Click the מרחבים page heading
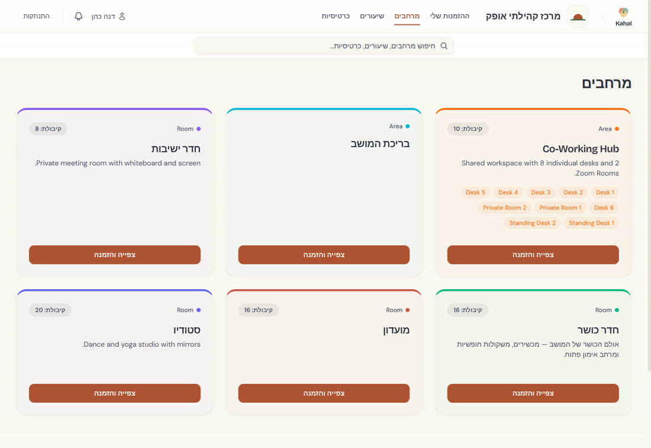The height and width of the screenshot is (448, 651). point(606,83)
